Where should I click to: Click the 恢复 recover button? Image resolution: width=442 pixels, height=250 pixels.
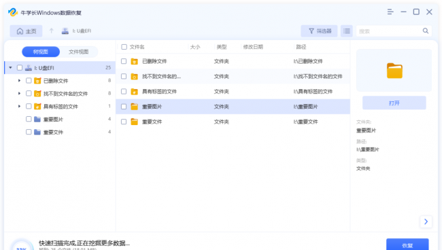(x=407, y=245)
